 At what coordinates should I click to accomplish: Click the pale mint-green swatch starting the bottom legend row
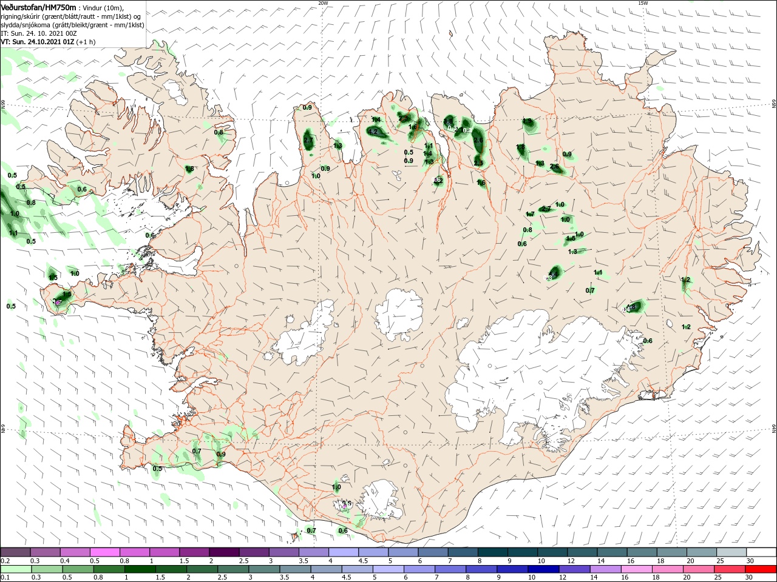coord(16,569)
